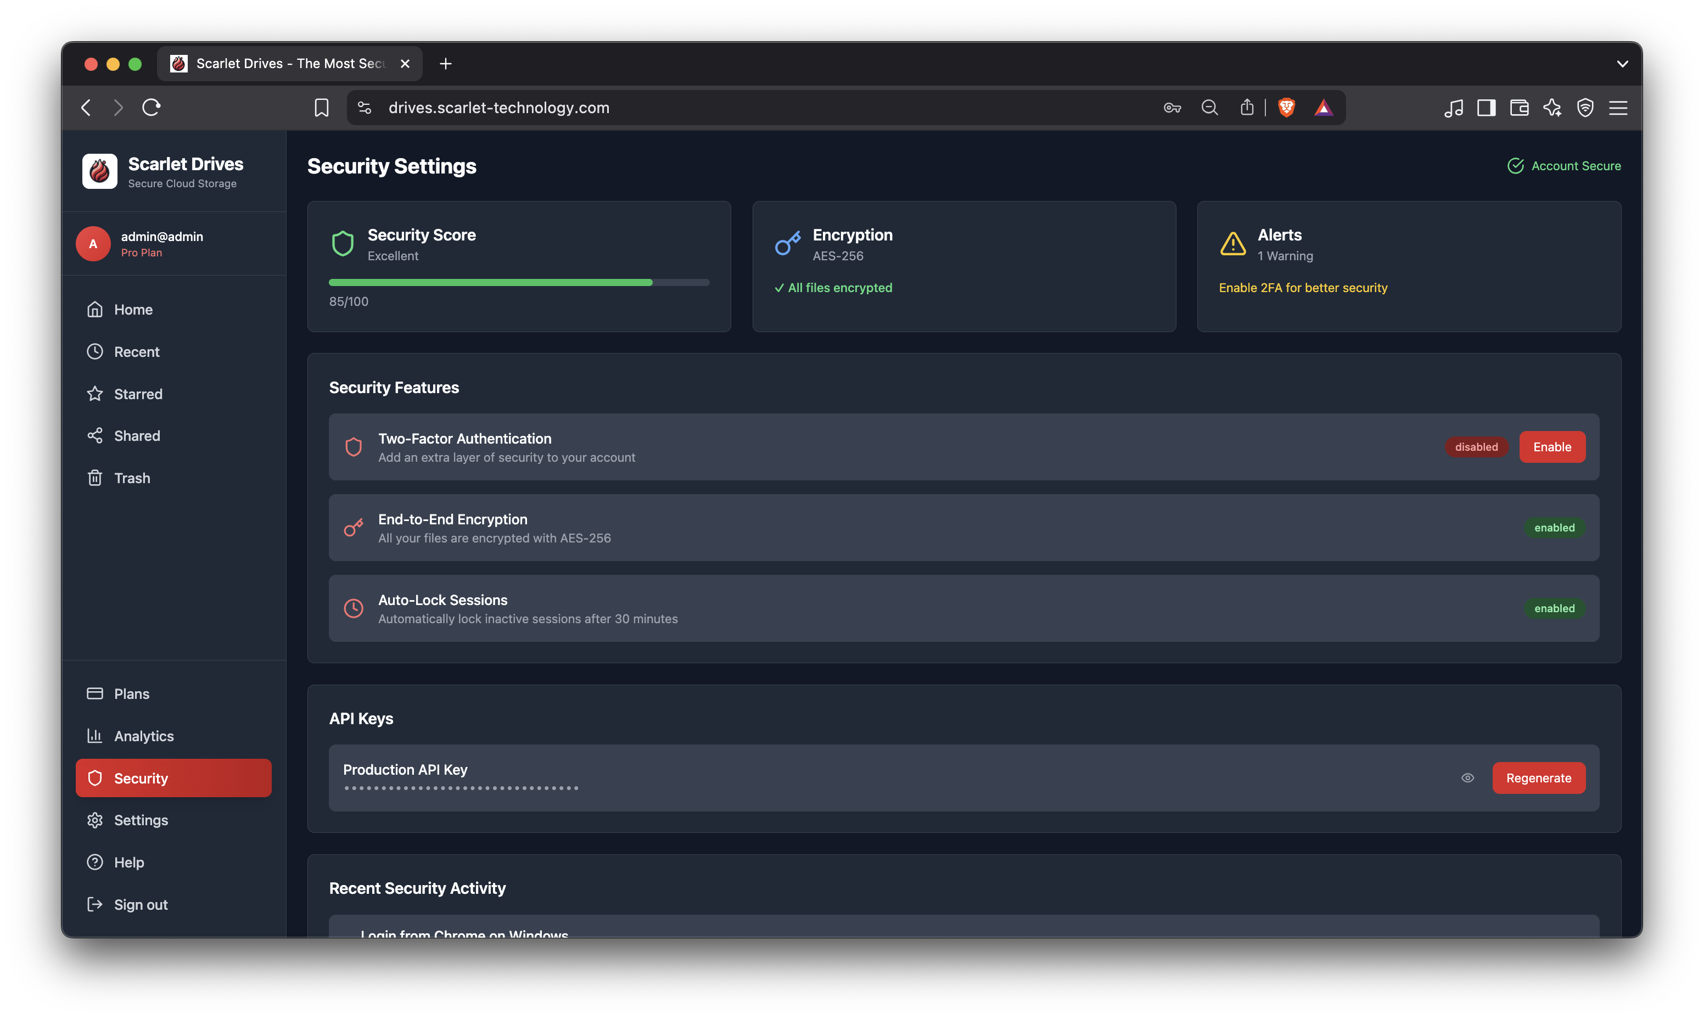Toggle the browser sidebar panel
The image size is (1704, 1019).
(x=1487, y=108)
